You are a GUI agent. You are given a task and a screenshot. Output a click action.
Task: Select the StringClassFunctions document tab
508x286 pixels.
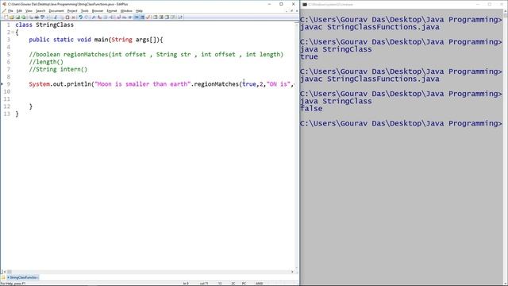tap(23, 277)
